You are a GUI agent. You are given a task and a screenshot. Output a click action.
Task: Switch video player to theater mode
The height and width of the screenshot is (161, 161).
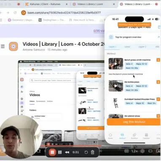(150, 151)
